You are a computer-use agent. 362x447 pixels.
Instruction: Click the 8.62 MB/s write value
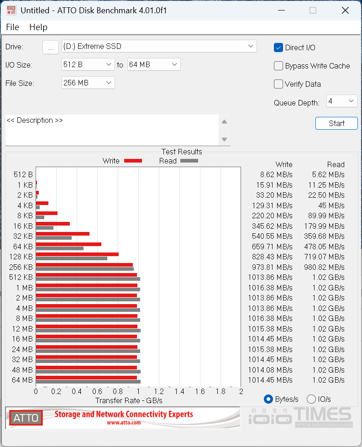point(276,174)
